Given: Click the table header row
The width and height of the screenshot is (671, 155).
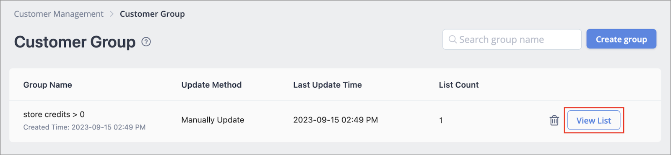Looking at the screenshot, I should [335, 84].
